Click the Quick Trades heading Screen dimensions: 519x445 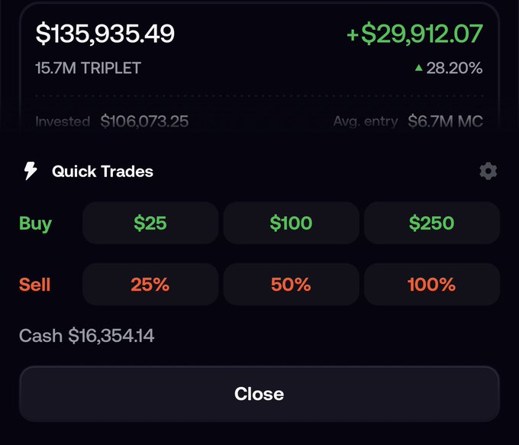click(102, 171)
